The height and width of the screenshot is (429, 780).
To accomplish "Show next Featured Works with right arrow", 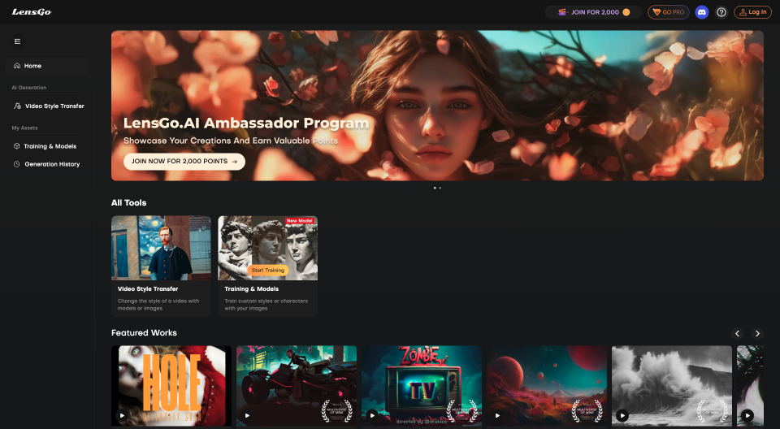I will point(757,333).
